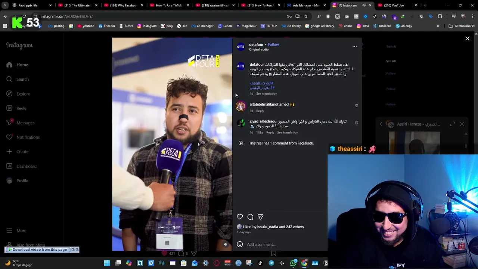478x269 pixels.
Task: Open Explore in Instagram sidebar
Action: 18,94
